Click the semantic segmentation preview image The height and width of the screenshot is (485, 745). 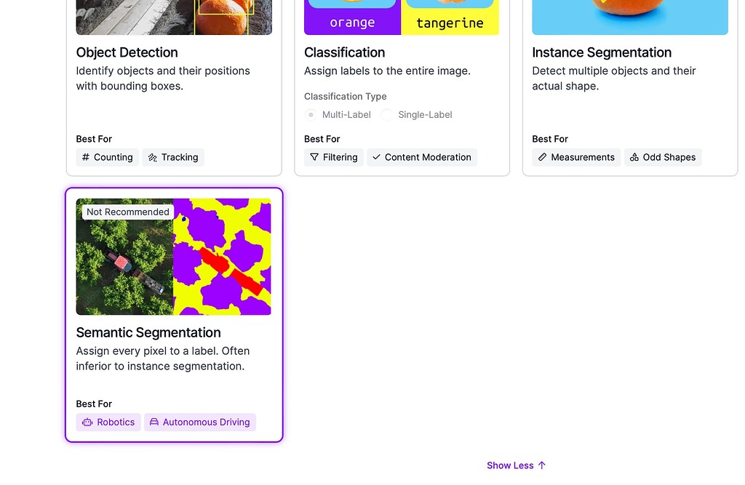173,257
